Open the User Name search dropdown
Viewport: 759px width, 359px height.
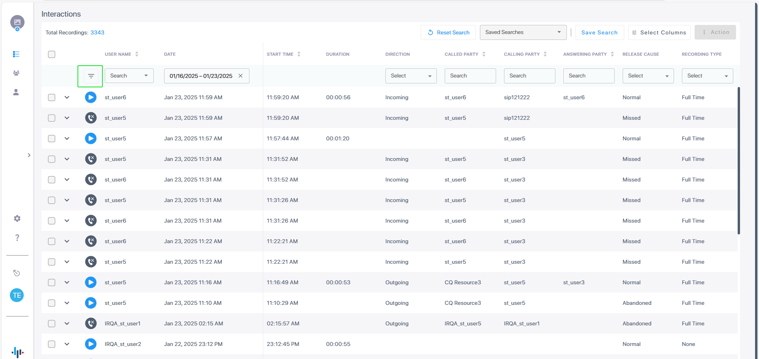(129, 76)
